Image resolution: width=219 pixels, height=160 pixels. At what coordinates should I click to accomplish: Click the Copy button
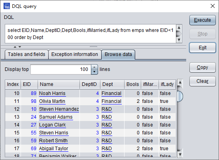click(202, 67)
